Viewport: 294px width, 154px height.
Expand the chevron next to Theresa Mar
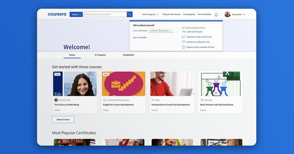(x=244, y=14)
